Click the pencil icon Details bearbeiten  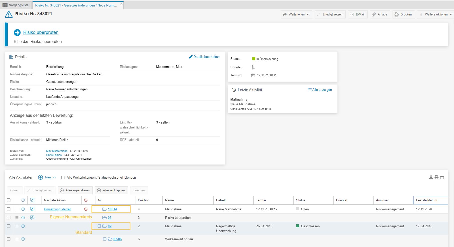pos(191,57)
